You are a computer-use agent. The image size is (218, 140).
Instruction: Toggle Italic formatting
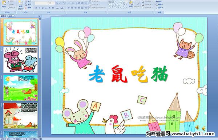coord(39,8)
